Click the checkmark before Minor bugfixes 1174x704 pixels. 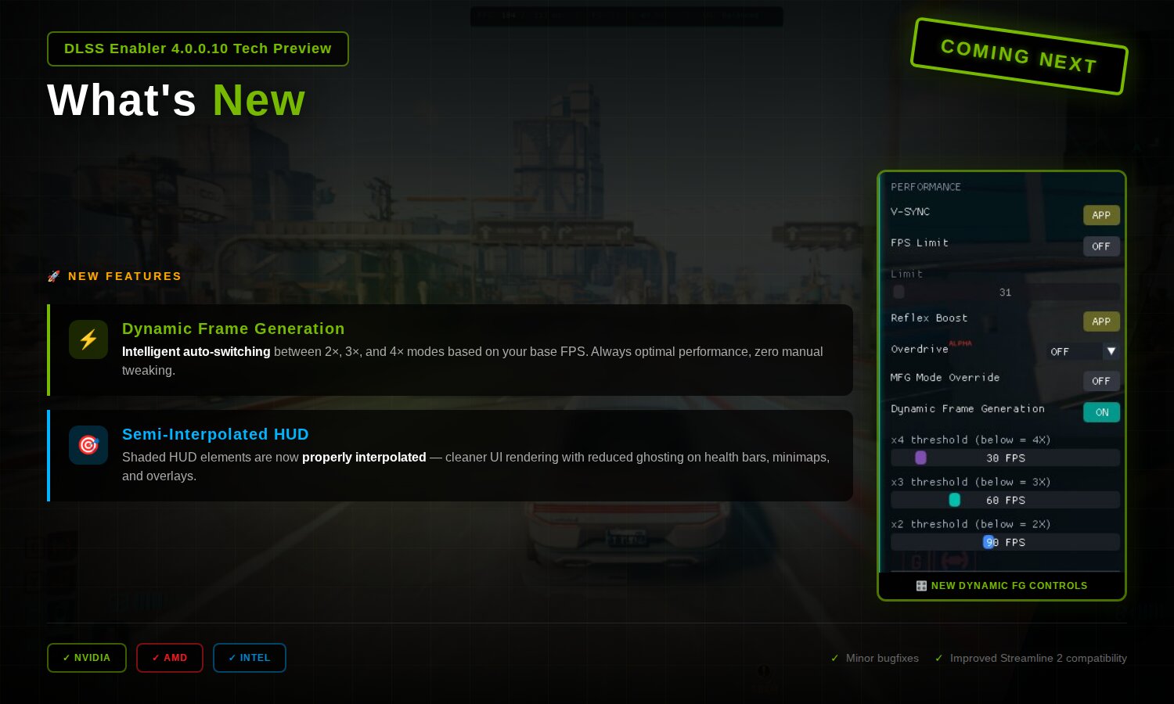pyautogui.click(x=834, y=658)
